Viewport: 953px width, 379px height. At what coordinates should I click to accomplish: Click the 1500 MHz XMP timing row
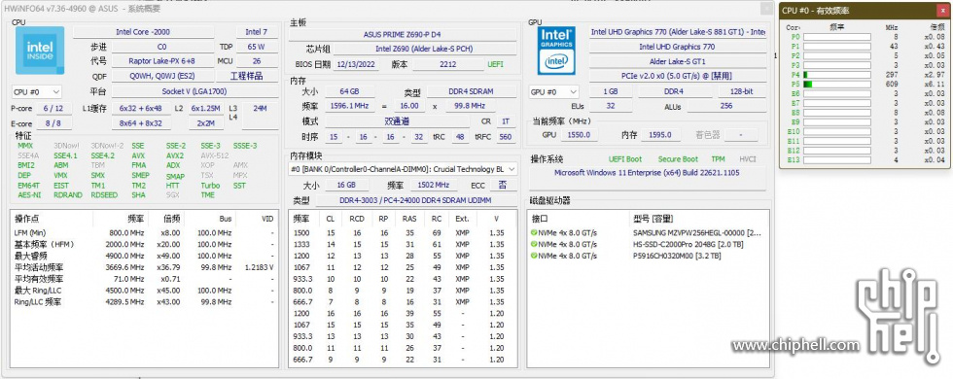click(x=403, y=232)
